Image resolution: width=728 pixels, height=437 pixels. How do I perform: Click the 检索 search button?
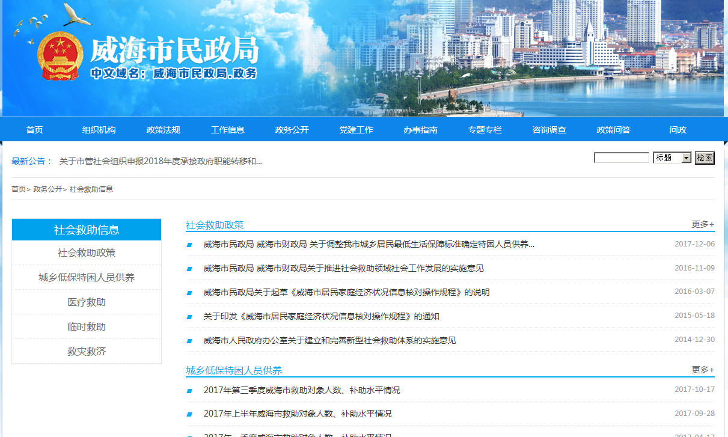pyautogui.click(x=705, y=158)
